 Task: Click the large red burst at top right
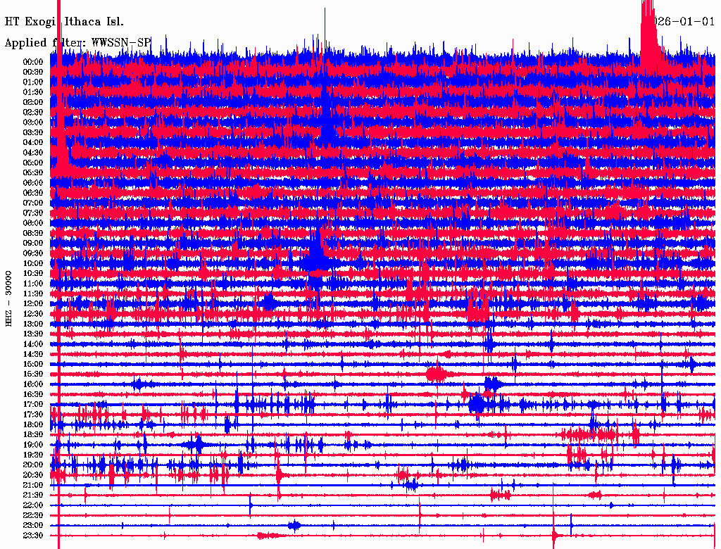(650, 39)
